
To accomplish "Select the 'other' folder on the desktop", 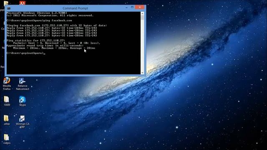I will point(7,120).
